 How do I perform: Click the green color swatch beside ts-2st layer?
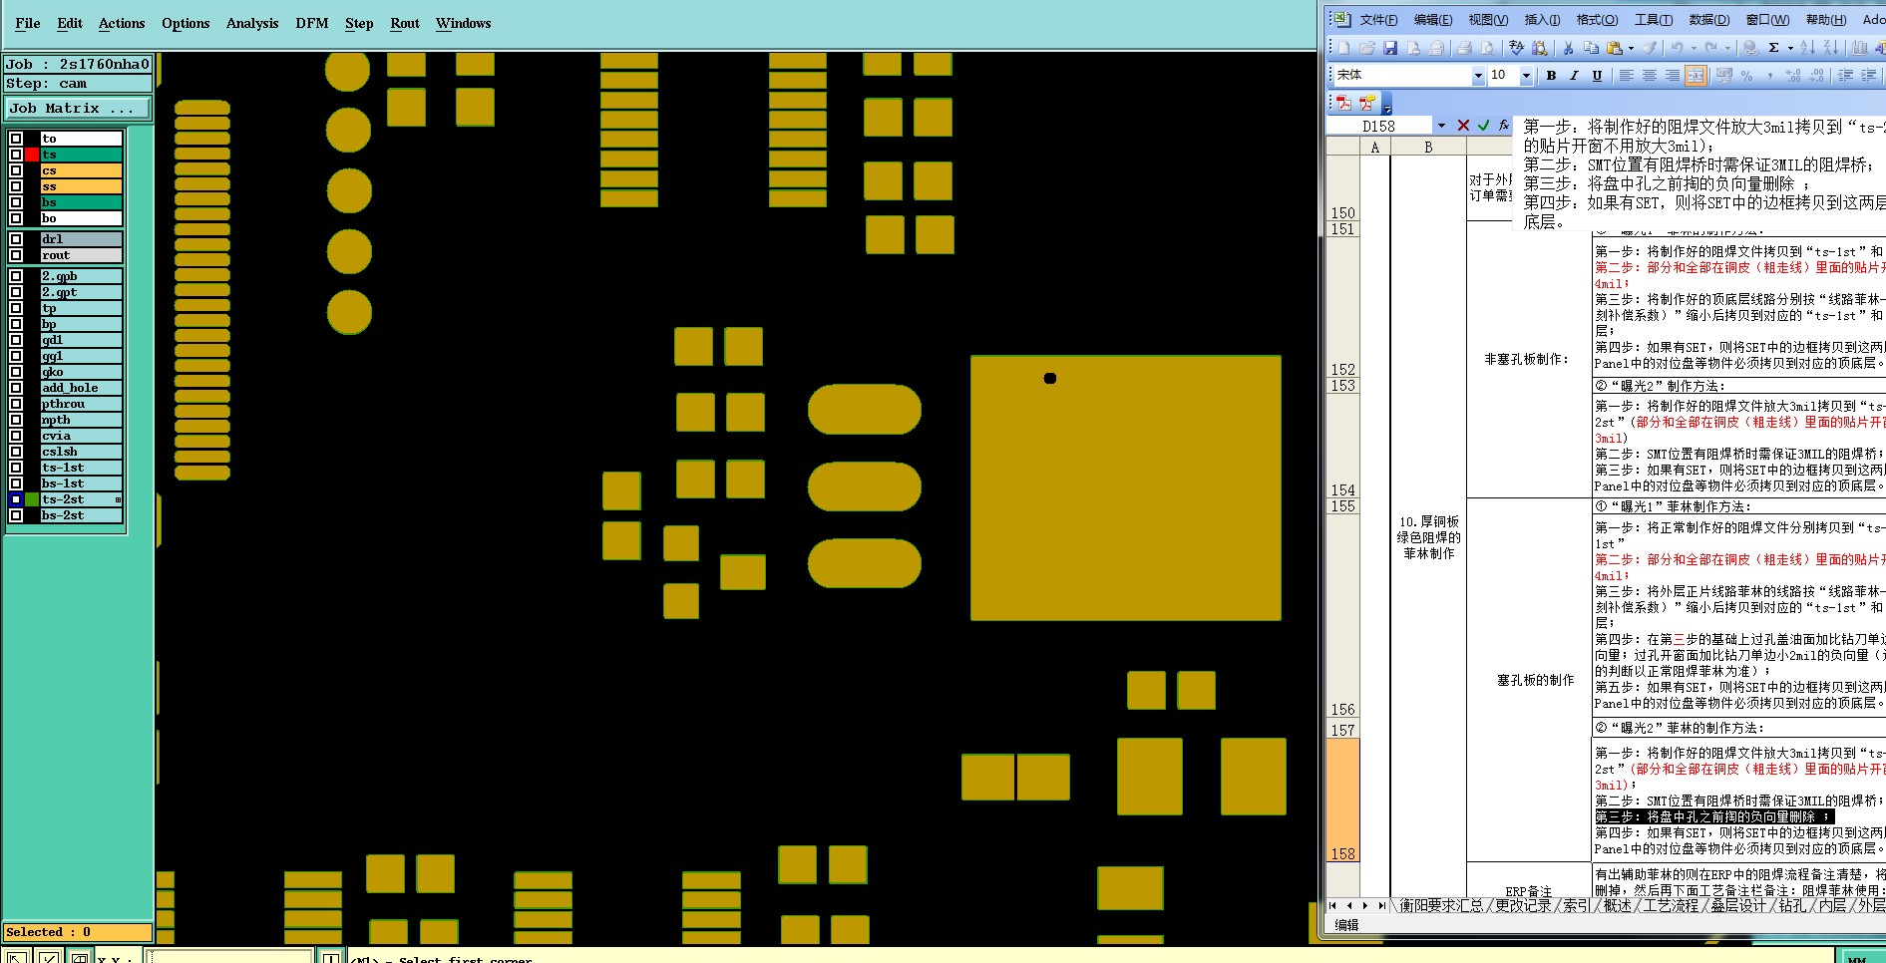pos(32,499)
